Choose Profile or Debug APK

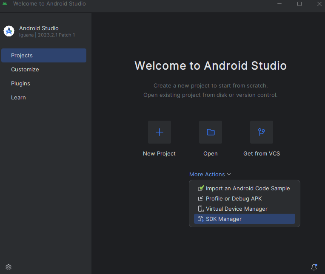tap(245, 198)
